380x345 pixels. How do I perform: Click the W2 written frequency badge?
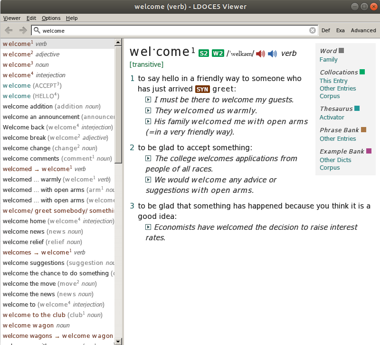(218, 53)
